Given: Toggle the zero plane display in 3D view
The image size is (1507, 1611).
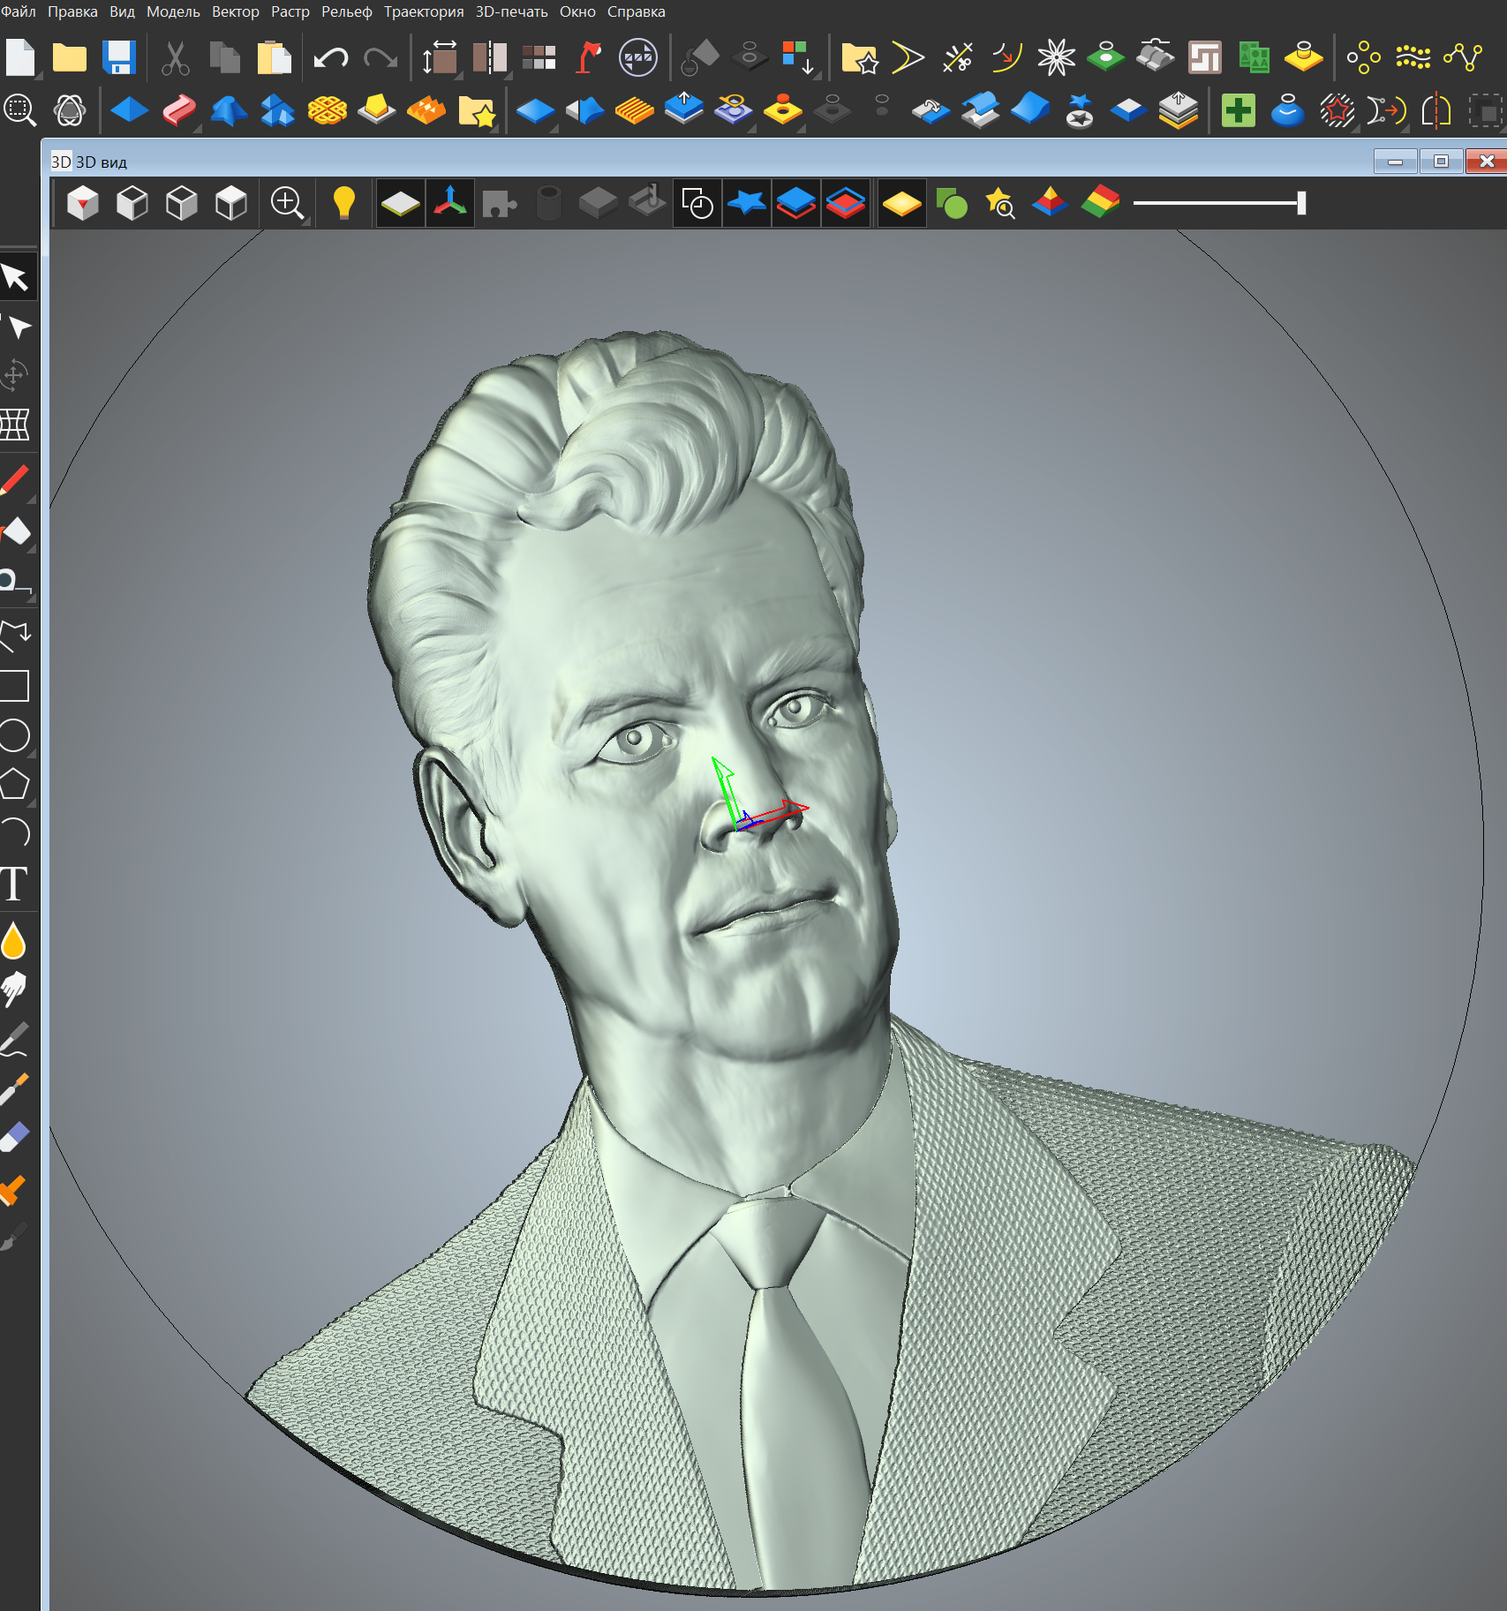Looking at the screenshot, I should coord(400,203).
